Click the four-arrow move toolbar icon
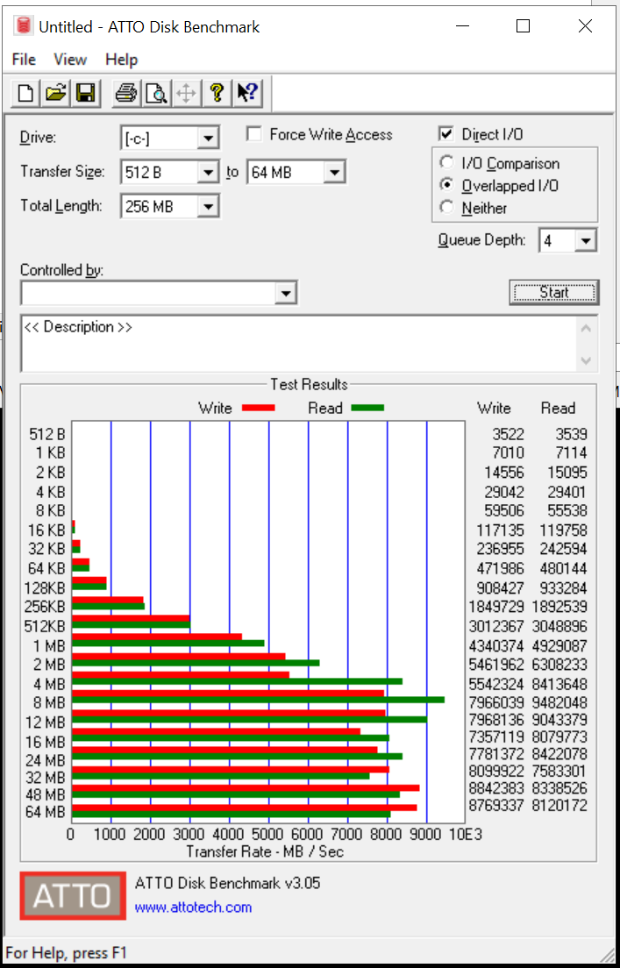The height and width of the screenshot is (968, 620). (x=186, y=94)
